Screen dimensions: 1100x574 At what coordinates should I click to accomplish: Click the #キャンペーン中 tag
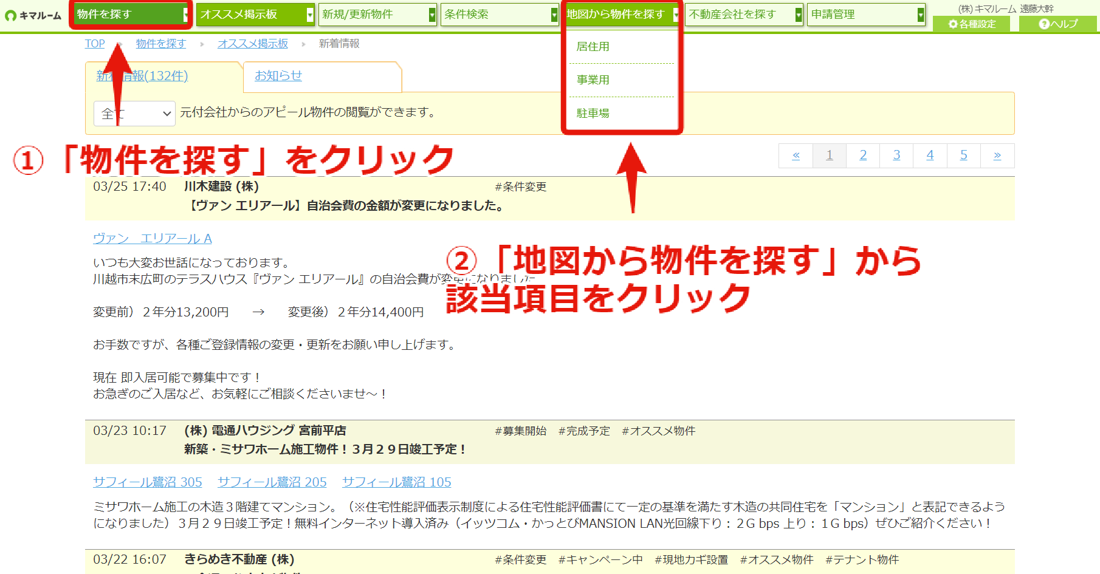coord(600,560)
